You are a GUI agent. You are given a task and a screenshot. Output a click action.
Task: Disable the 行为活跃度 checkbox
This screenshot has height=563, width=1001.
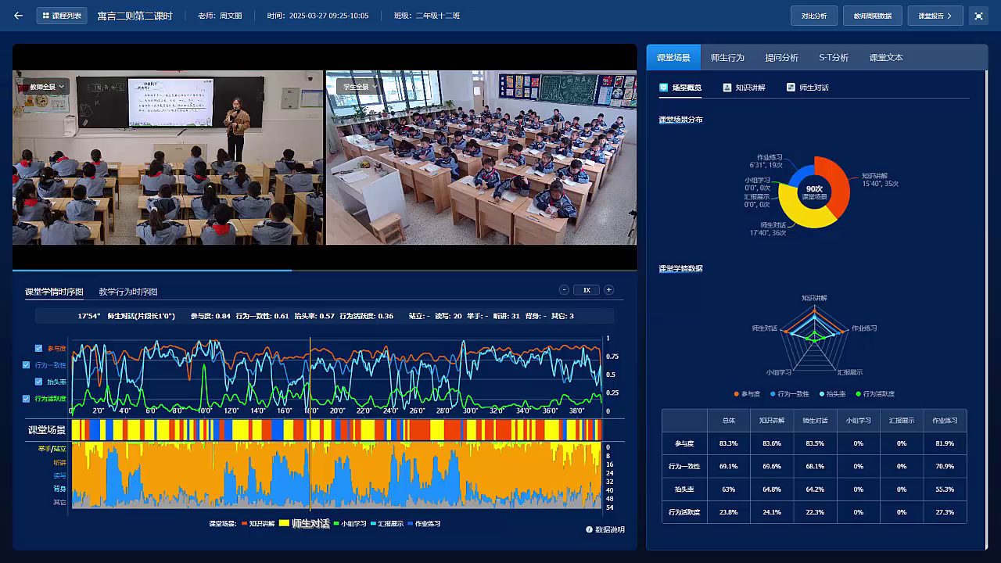(x=27, y=398)
